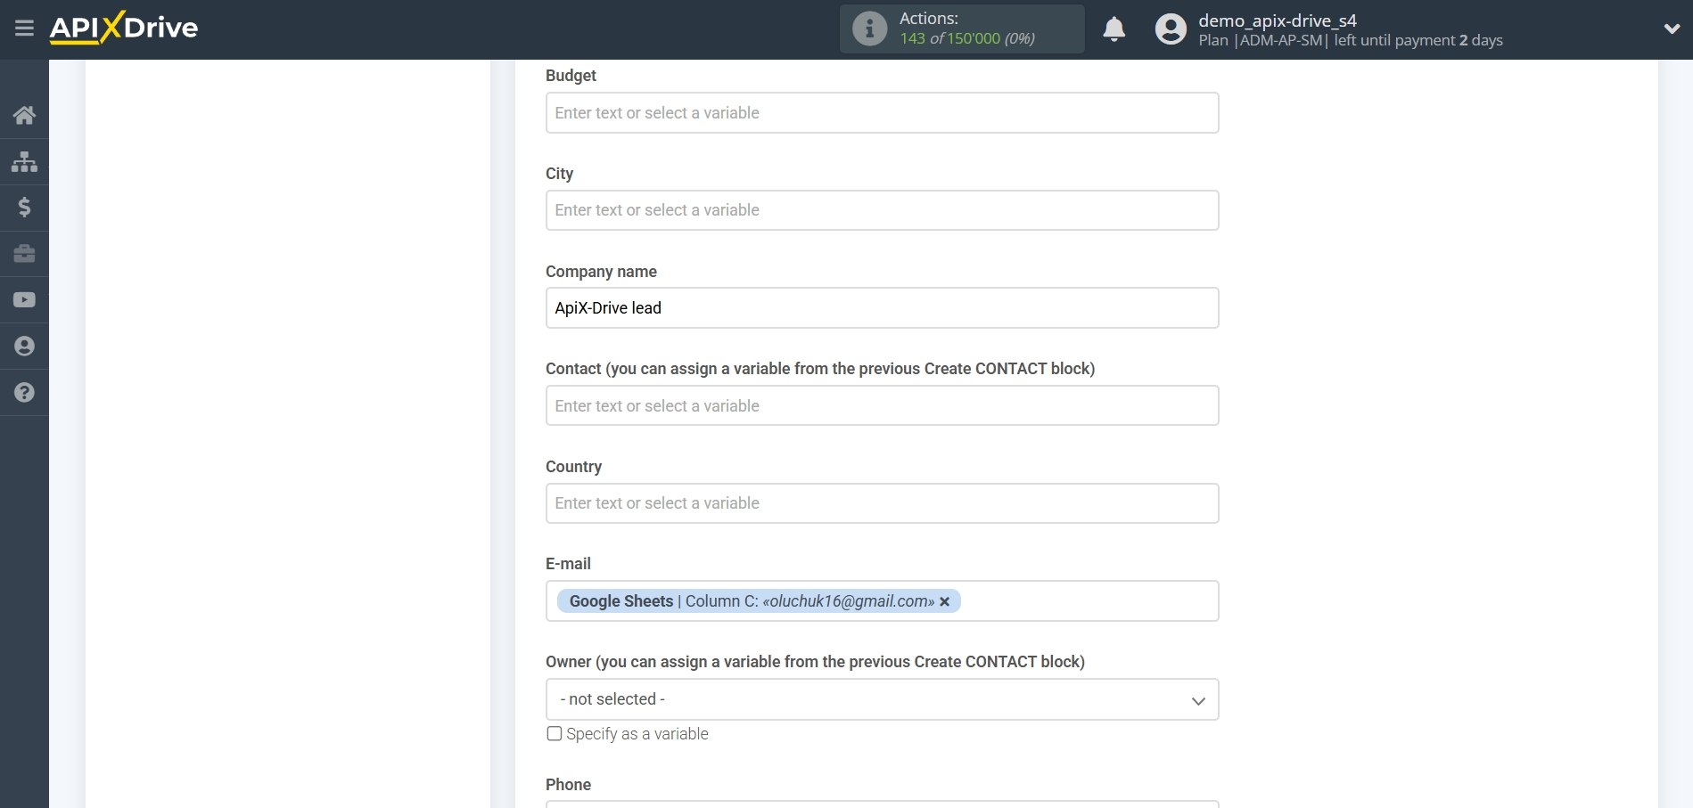Image resolution: width=1693 pixels, height=808 pixels.
Task: Open the video tutorials YouTube icon
Action: click(x=24, y=300)
